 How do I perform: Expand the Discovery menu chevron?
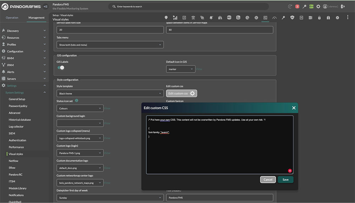pos(45,31)
